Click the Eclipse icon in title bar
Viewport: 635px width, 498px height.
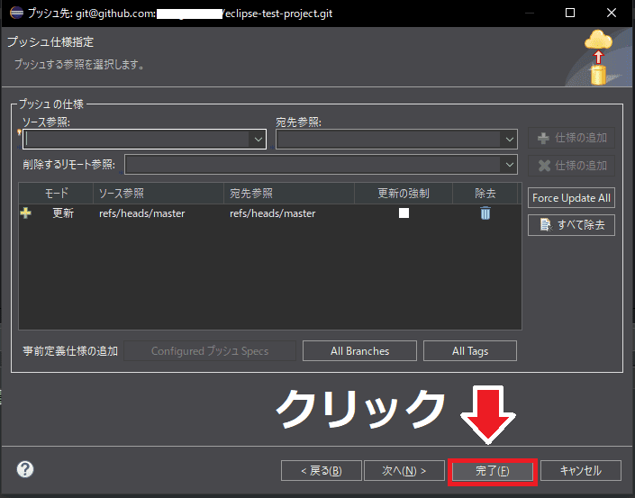coord(15,13)
